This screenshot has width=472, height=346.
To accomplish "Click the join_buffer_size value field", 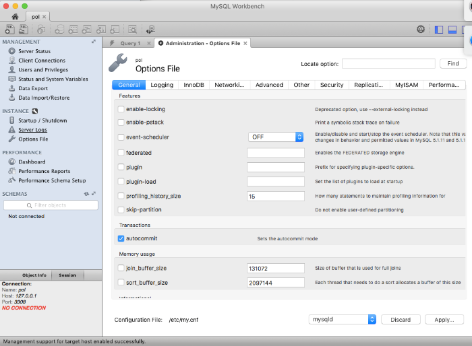I will pyautogui.click(x=276, y=268).
